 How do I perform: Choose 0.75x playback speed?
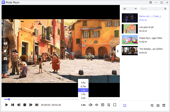83,86
